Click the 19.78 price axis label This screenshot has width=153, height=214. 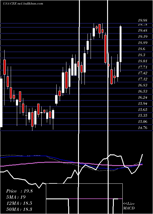point(143,24)
